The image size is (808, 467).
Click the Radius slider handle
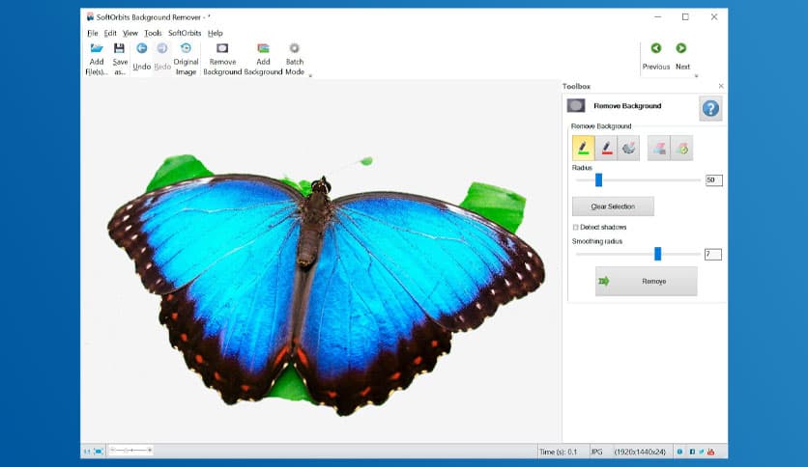598,180
